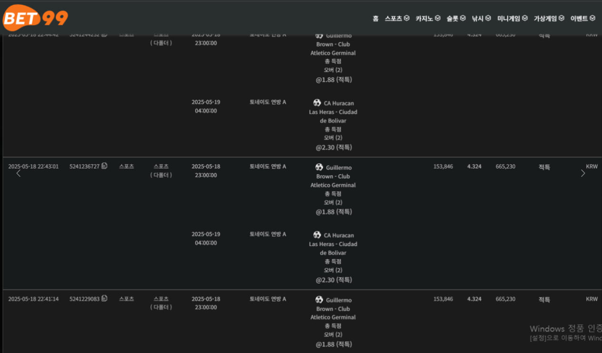Click soccer ball icon in bet 5241236727's Guillermo match

coord(319,167)
